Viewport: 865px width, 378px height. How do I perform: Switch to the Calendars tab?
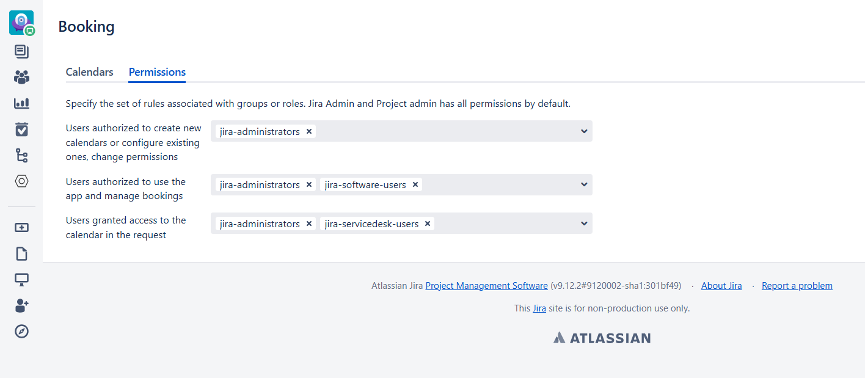[x=89, y=72]
